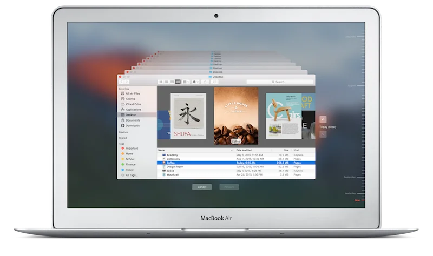The height and width of the screenshot is (256, 433).
Task: Jump to Now on the timeline
Action: pos(357,200)
